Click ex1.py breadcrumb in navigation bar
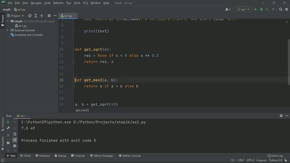 pyautogui.click(x=20, y=10)
